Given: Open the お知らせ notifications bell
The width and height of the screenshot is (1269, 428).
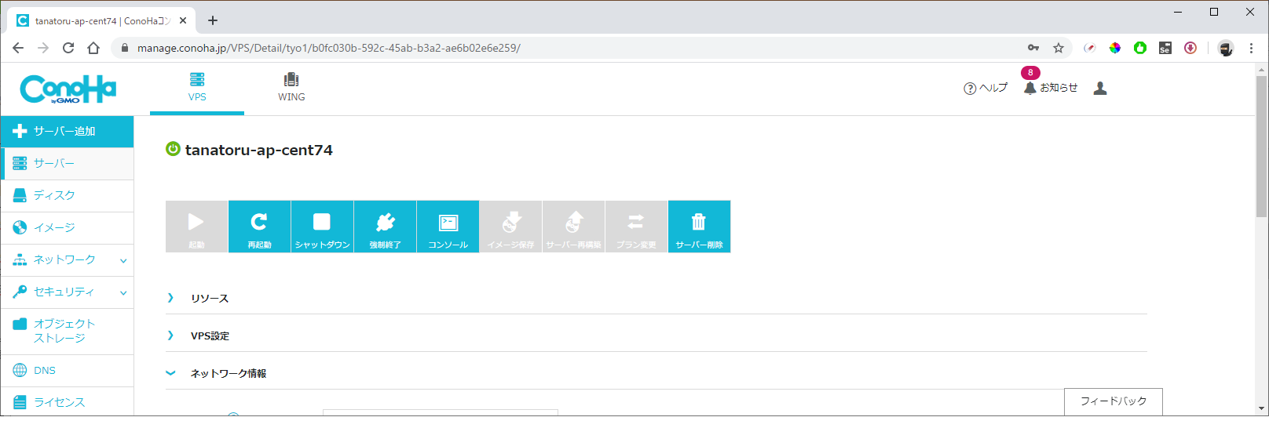Looking at the screenshot, I should [1051, 88].
